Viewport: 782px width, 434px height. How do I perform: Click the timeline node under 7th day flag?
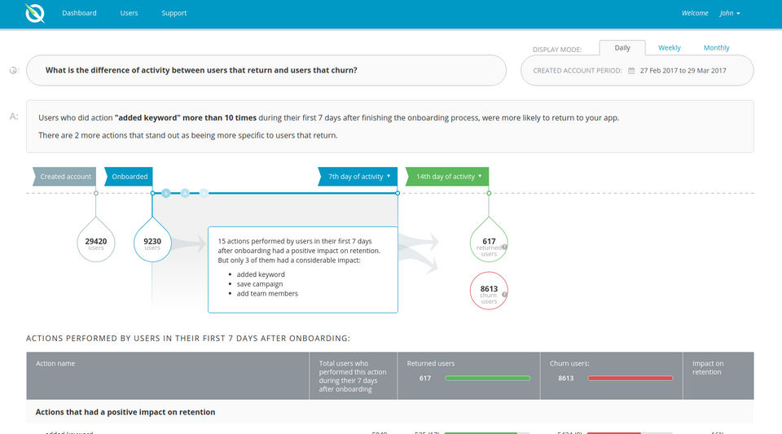click(x=398, y=193)
